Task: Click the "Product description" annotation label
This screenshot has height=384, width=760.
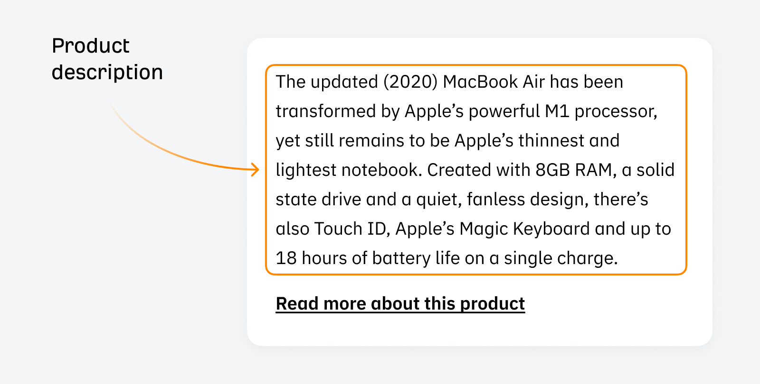Action: point(107,59)
